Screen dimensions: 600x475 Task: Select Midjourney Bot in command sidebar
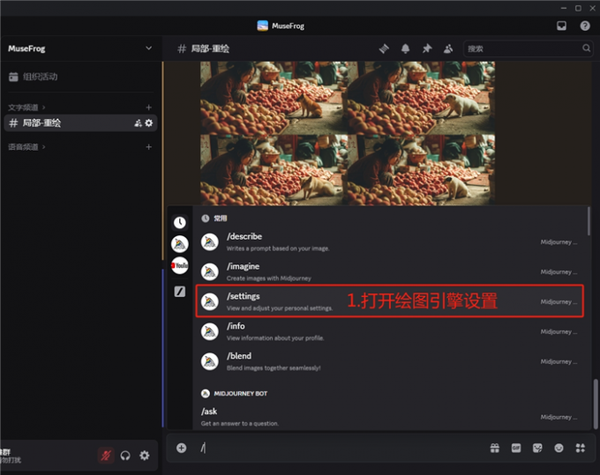point(179,244)
